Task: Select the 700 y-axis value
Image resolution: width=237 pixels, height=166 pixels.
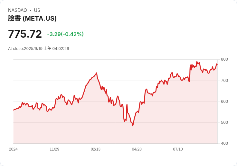Action: point(224,81)
